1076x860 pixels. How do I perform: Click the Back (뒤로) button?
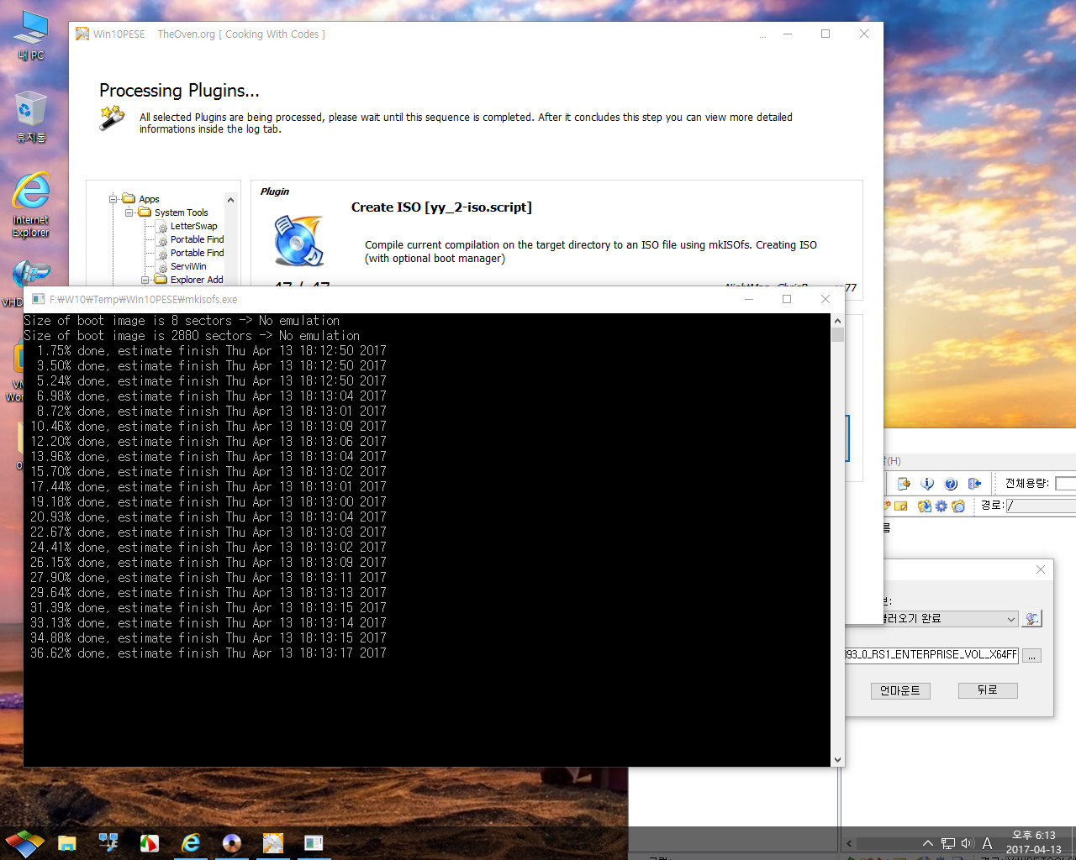tap(988, 690)
